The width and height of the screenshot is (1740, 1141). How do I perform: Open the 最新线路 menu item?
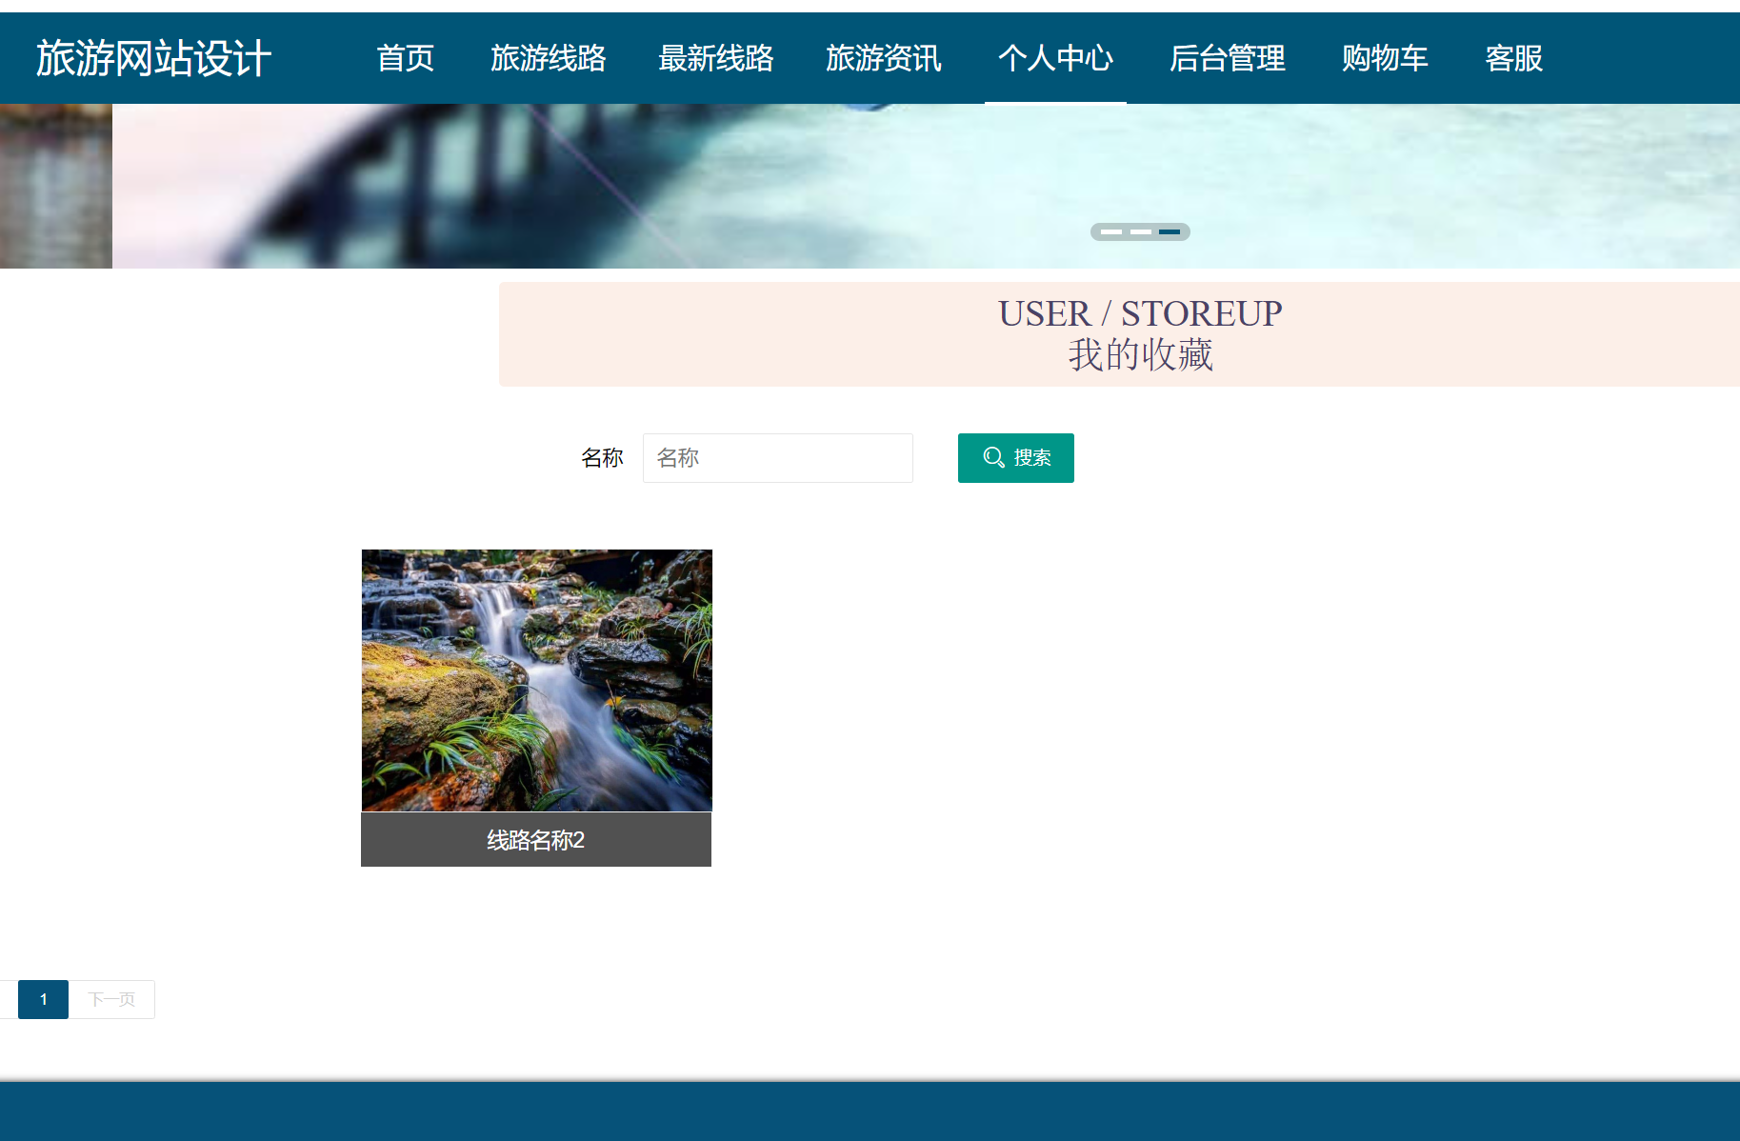click(716, 58)
